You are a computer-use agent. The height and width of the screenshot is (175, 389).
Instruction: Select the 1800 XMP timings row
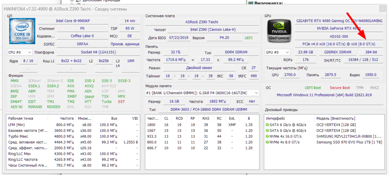click(x=202, y=125)
